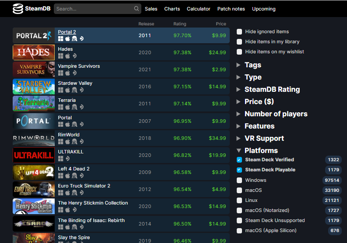Open the ULTRAKILL thumbnail image
Screen dimensions: 347x243
coord(34,155)
